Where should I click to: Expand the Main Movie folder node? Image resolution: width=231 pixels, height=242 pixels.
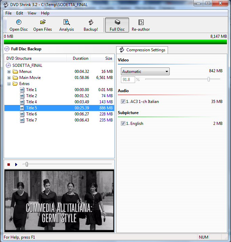[x=9, y=78]
